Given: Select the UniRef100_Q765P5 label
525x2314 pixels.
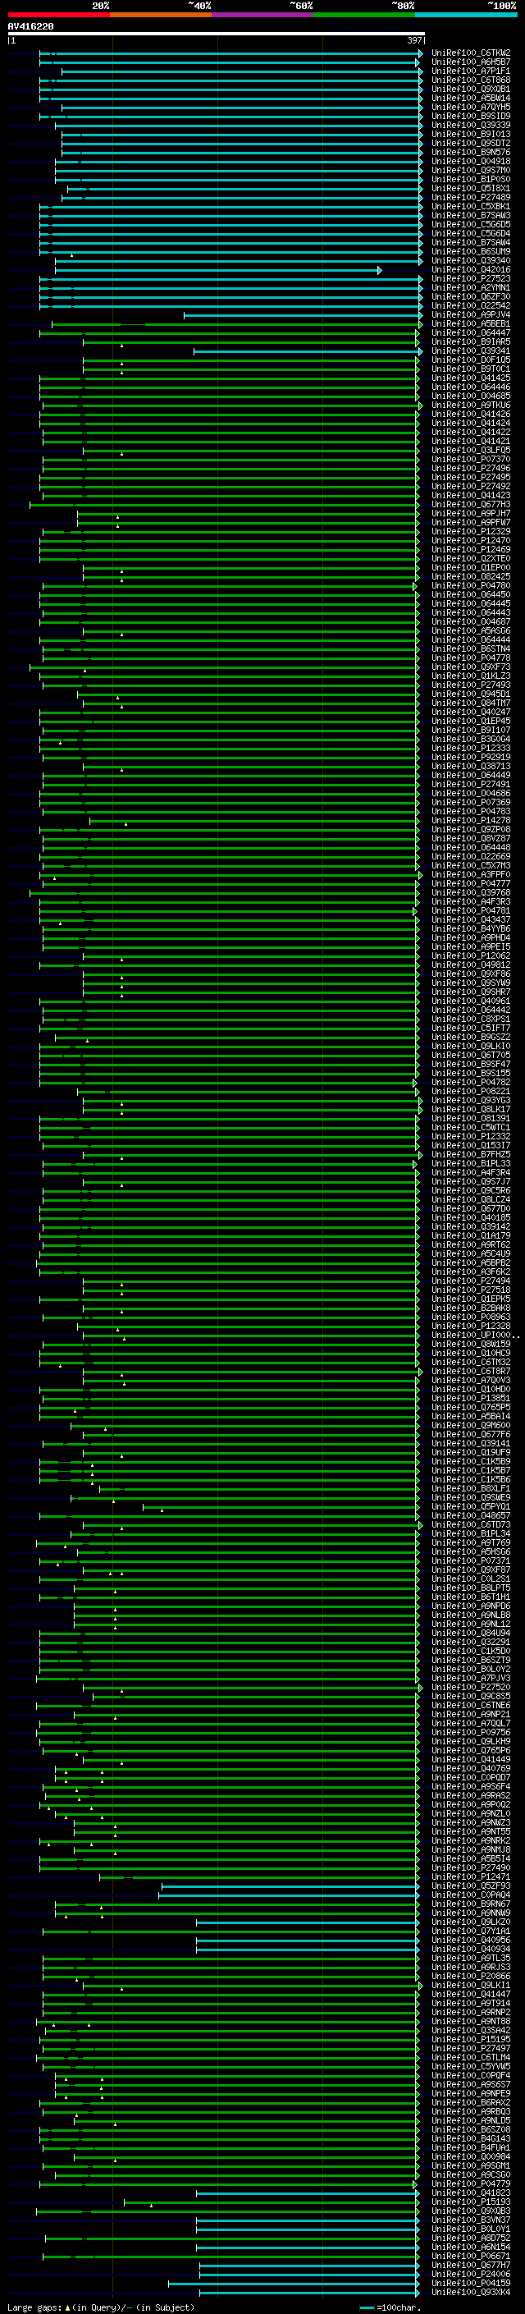Looking at the screenshot, I should [470, 1407].
